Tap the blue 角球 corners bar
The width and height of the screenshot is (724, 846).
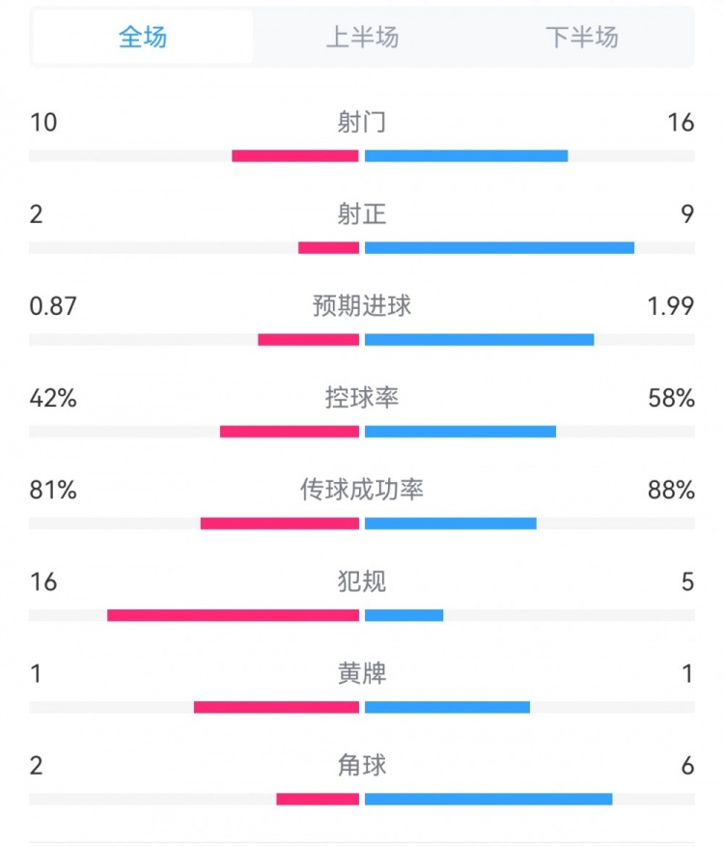click(x=488, y=799)
